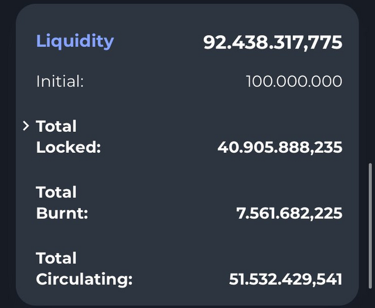
Task: Expand the Total Locked chevron arrow
Action: (x=26, y=126)
